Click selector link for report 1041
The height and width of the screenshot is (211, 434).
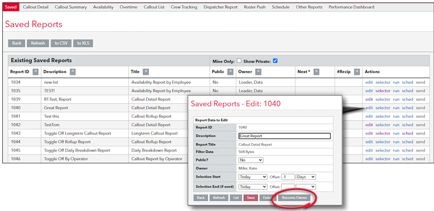point(383,116)
